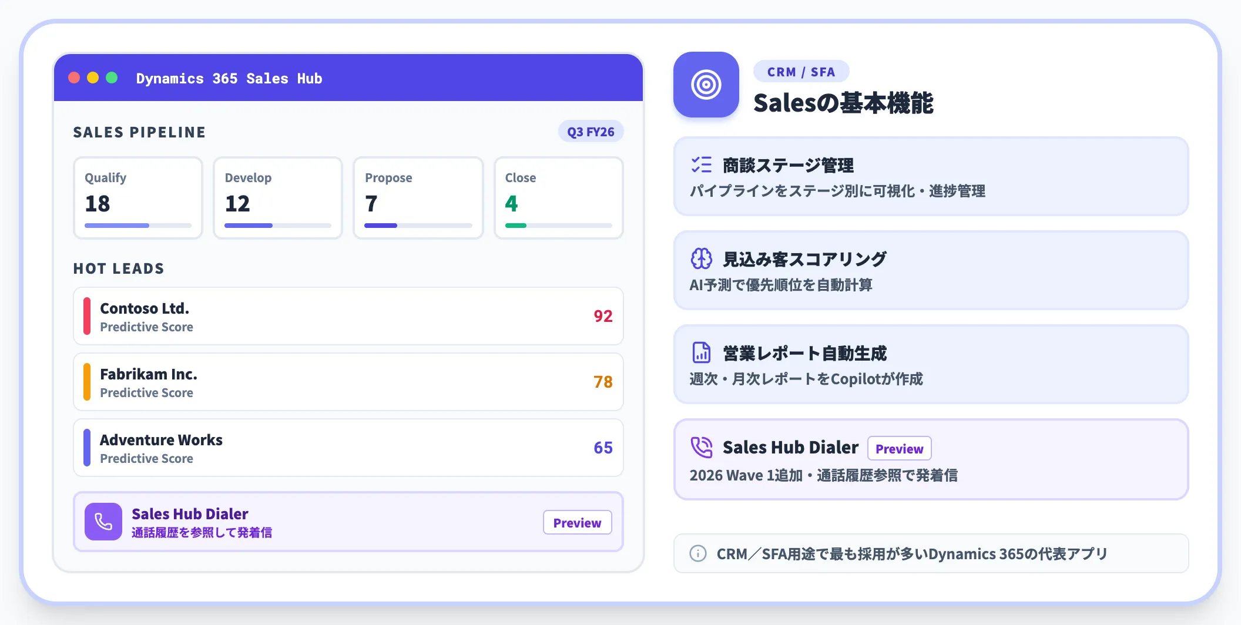The image size is (1241, 625).
Task: Click the phone icon beside Sales Hub Dialer feature
Action: 701,447
